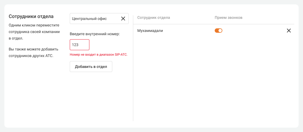Click the Прием звонков column header
This screenshot has width=303, height=132.
click(228, 18)
